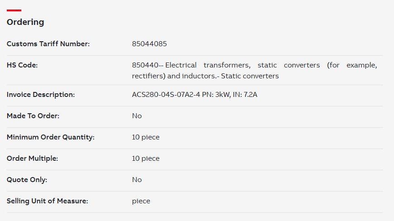
Task: Click the ACS280-04S-07A2-4 invoice description value
Action: (x=195, y=95)
